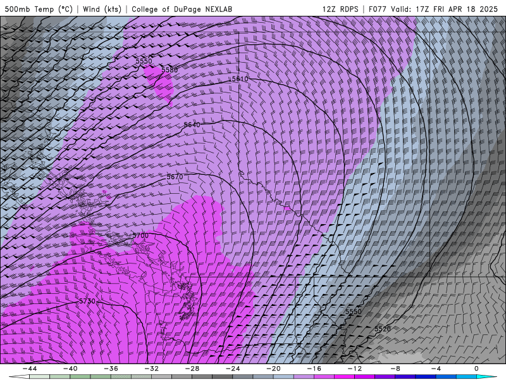Click the '12Z RDPS' model run label

(340, 9)
